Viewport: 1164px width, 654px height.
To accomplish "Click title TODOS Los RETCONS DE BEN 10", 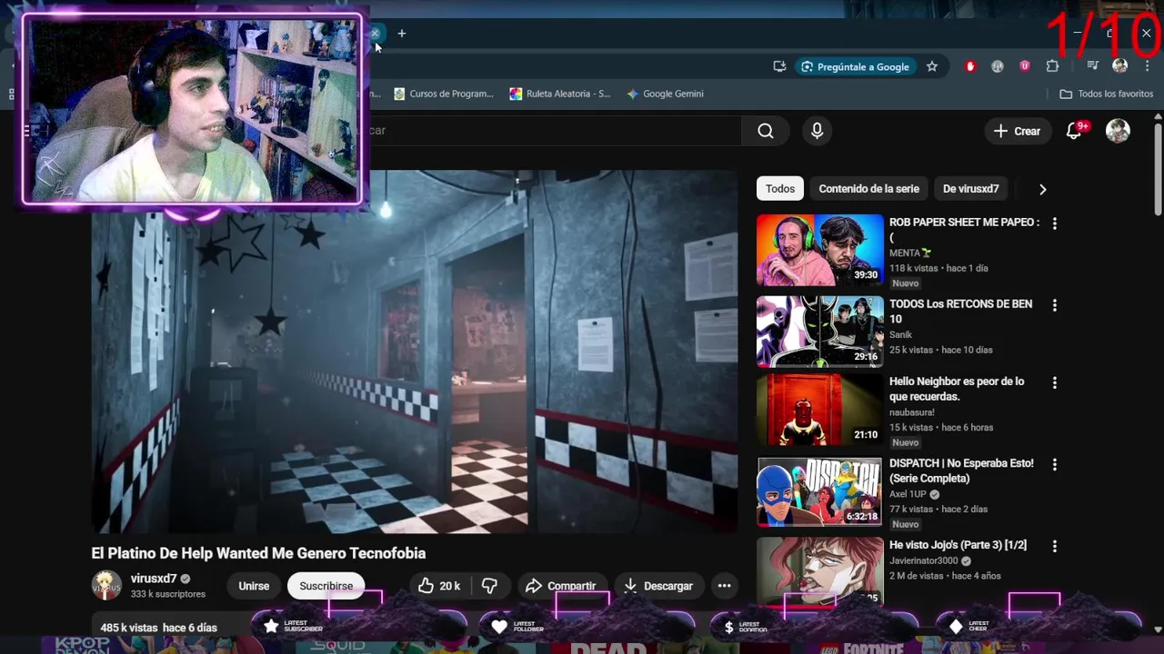I will tap(960, 312).
